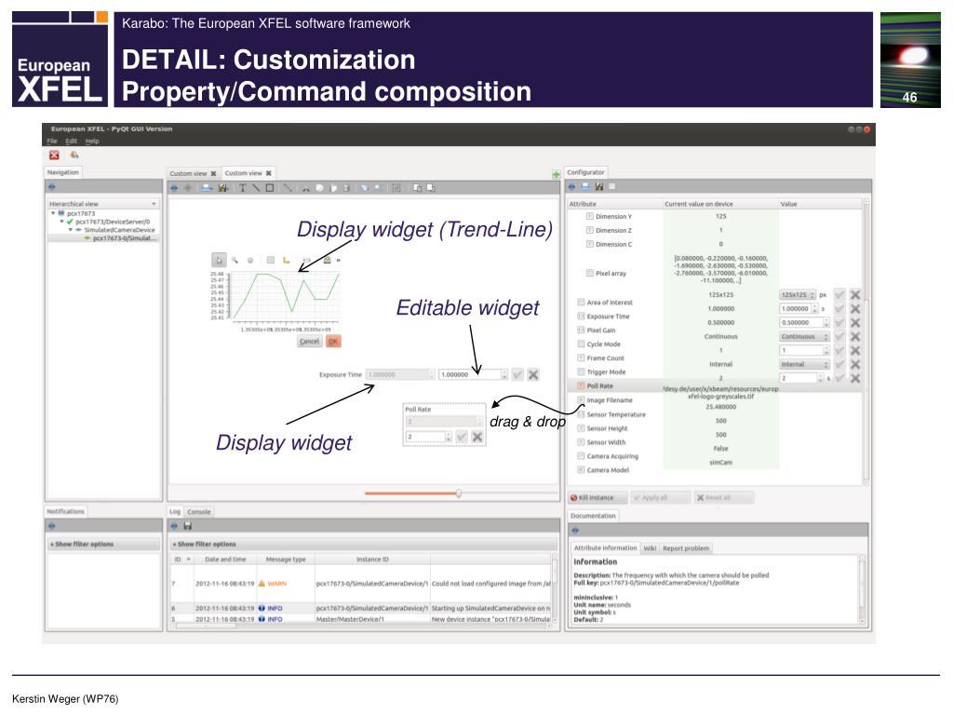This screenshot has width=953, height=715.
Task: Select the Poll Rate attribute row
Action: tap(714, 386)
